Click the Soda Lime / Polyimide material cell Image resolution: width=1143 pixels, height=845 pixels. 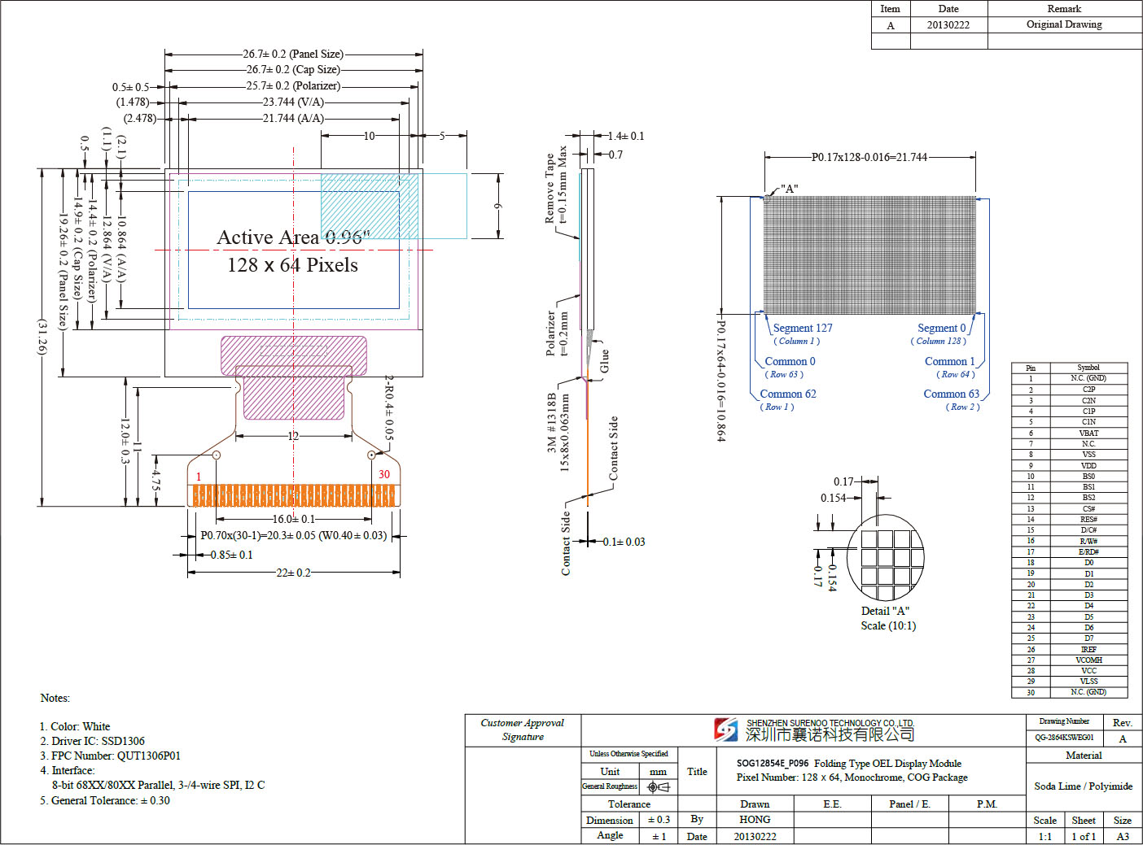coord(1083,786)
